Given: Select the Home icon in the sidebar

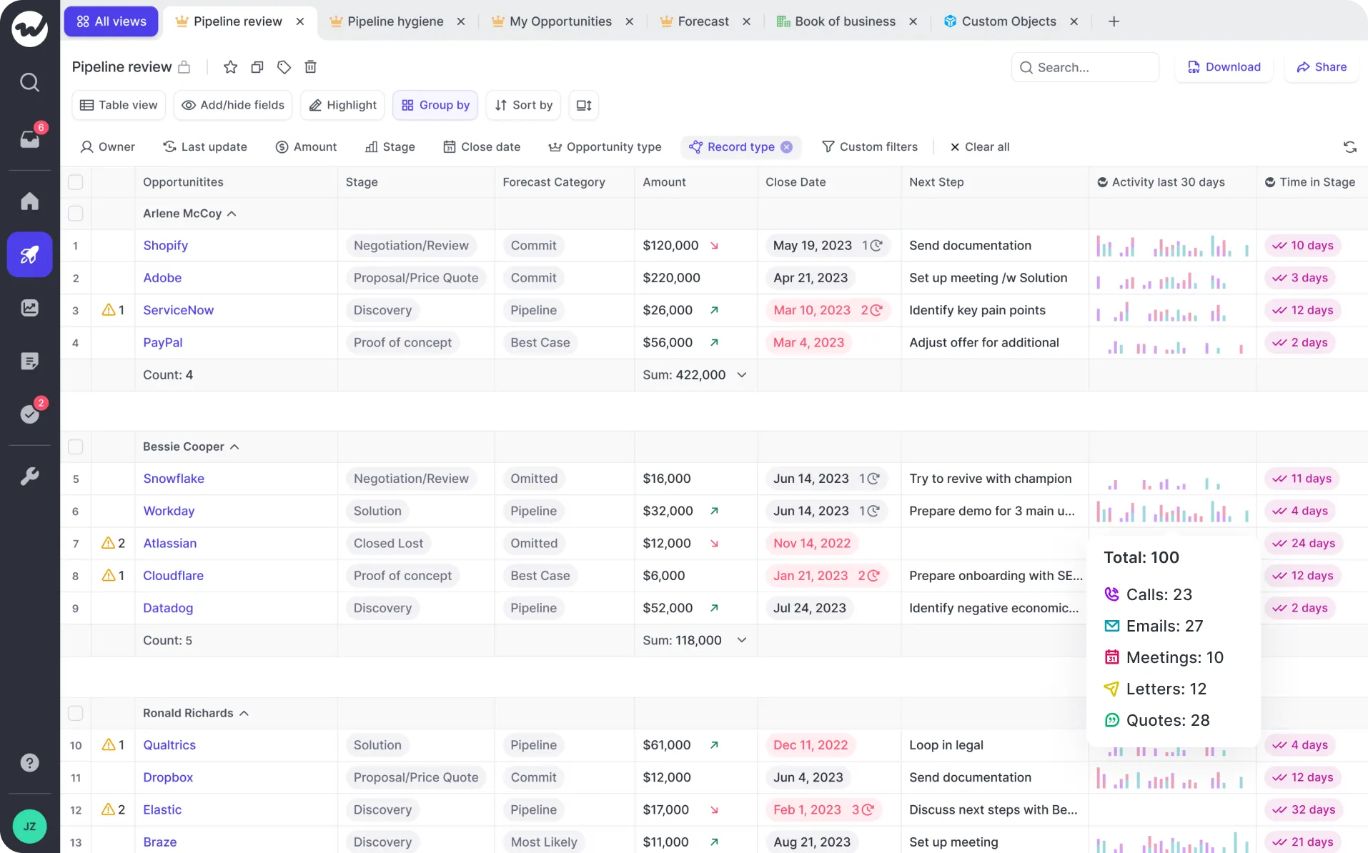Looking at the screenshot, I should 30,201.
